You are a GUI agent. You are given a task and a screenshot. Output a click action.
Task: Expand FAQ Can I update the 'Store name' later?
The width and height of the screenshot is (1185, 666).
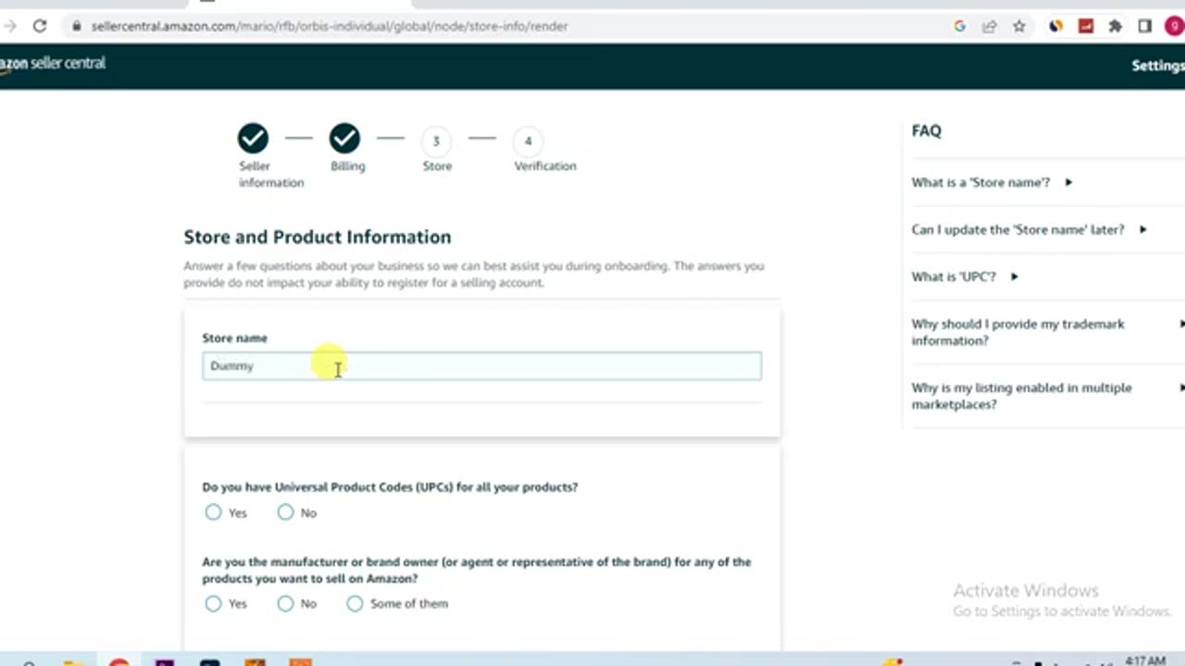[1029, 229]
